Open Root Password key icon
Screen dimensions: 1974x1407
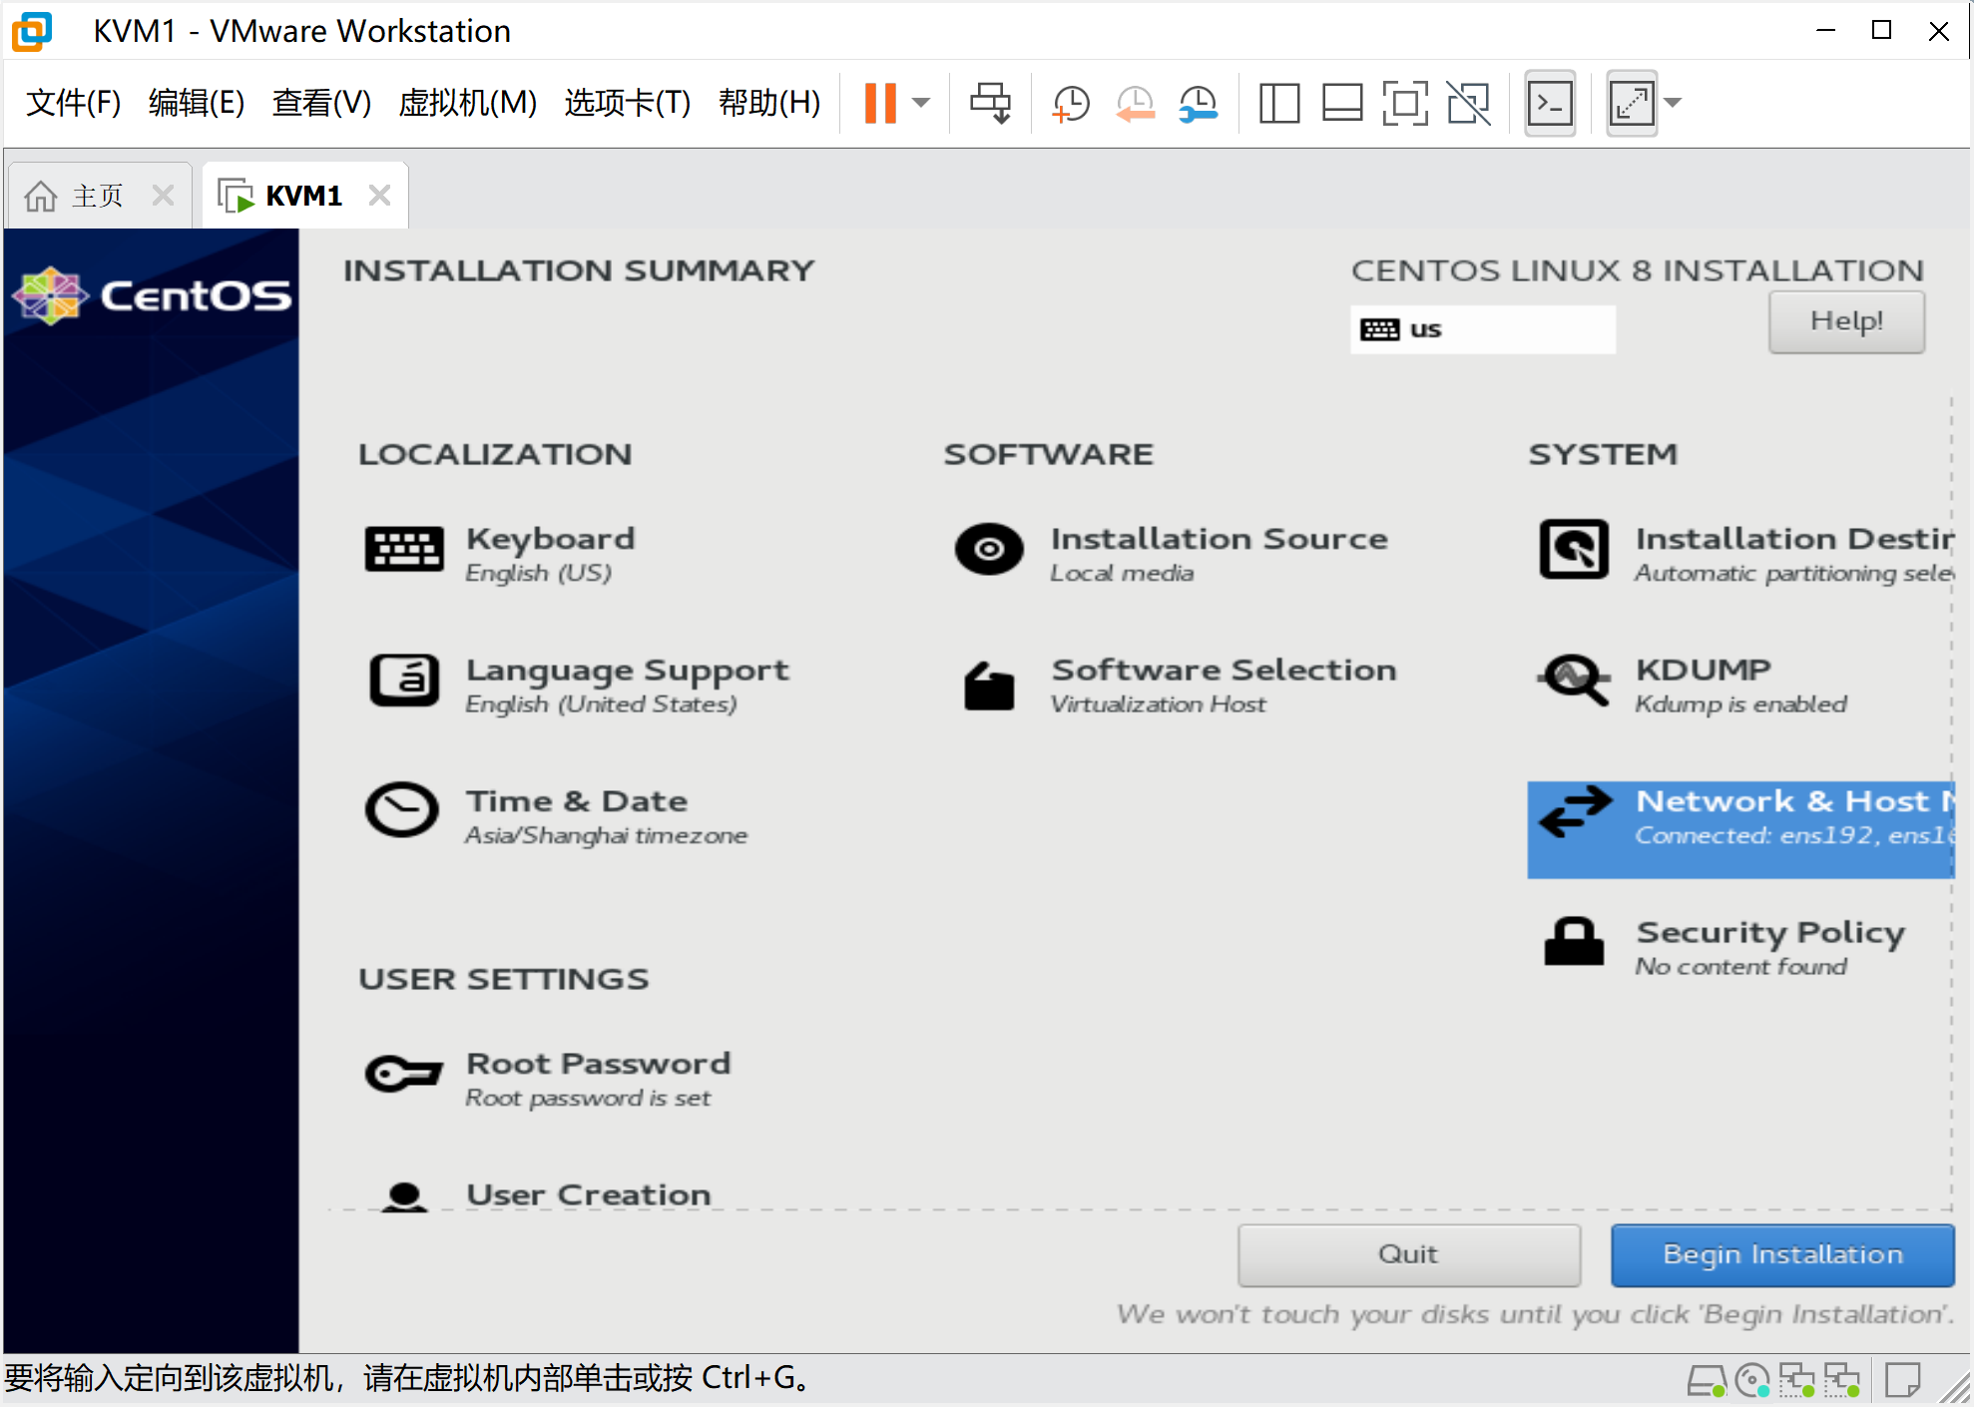(x=403, y=1074)
